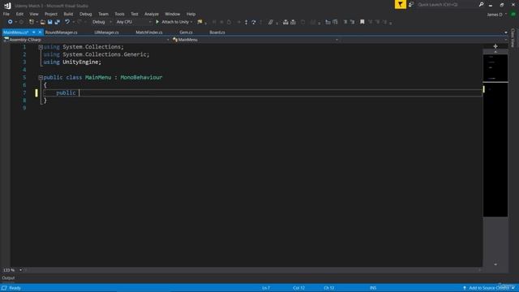The height and width of the screenshot is (292, 519).
Task: Show the open document tabs overflow dropdown
Action: tap(505, 32)
